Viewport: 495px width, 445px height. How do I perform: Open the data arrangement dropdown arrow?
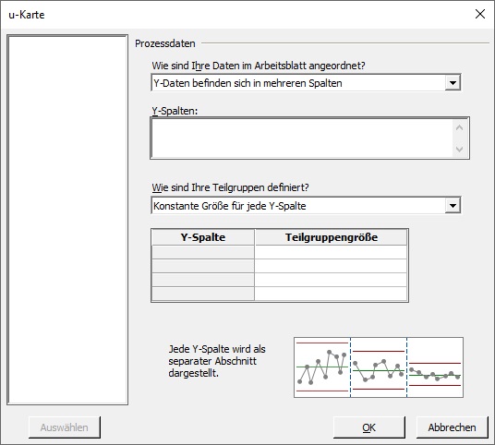coord(453,83)
